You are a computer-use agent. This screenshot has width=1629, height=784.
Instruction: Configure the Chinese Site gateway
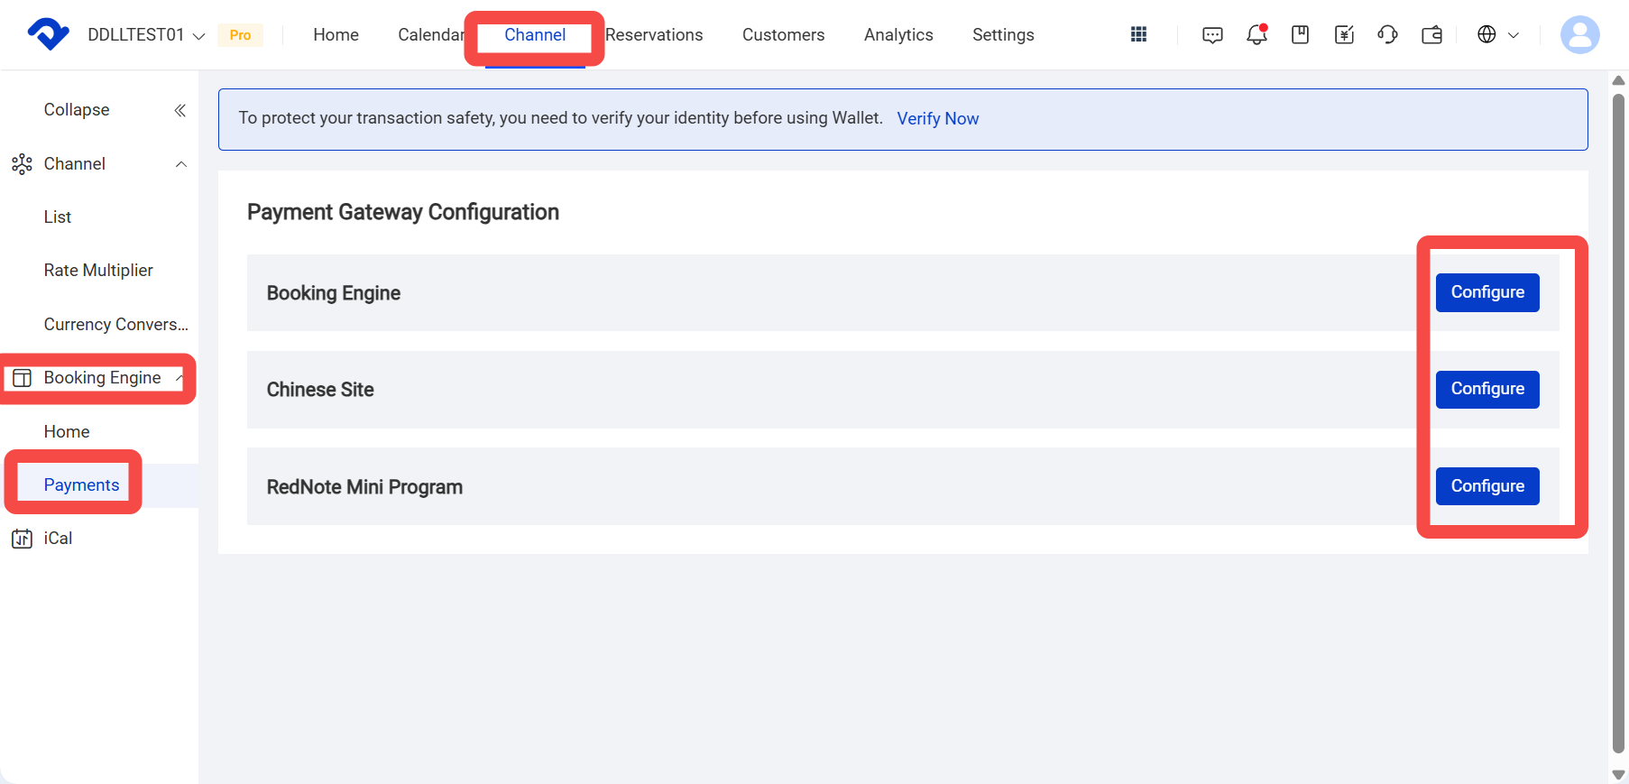pyautogui.click(x=1487, y=389)
